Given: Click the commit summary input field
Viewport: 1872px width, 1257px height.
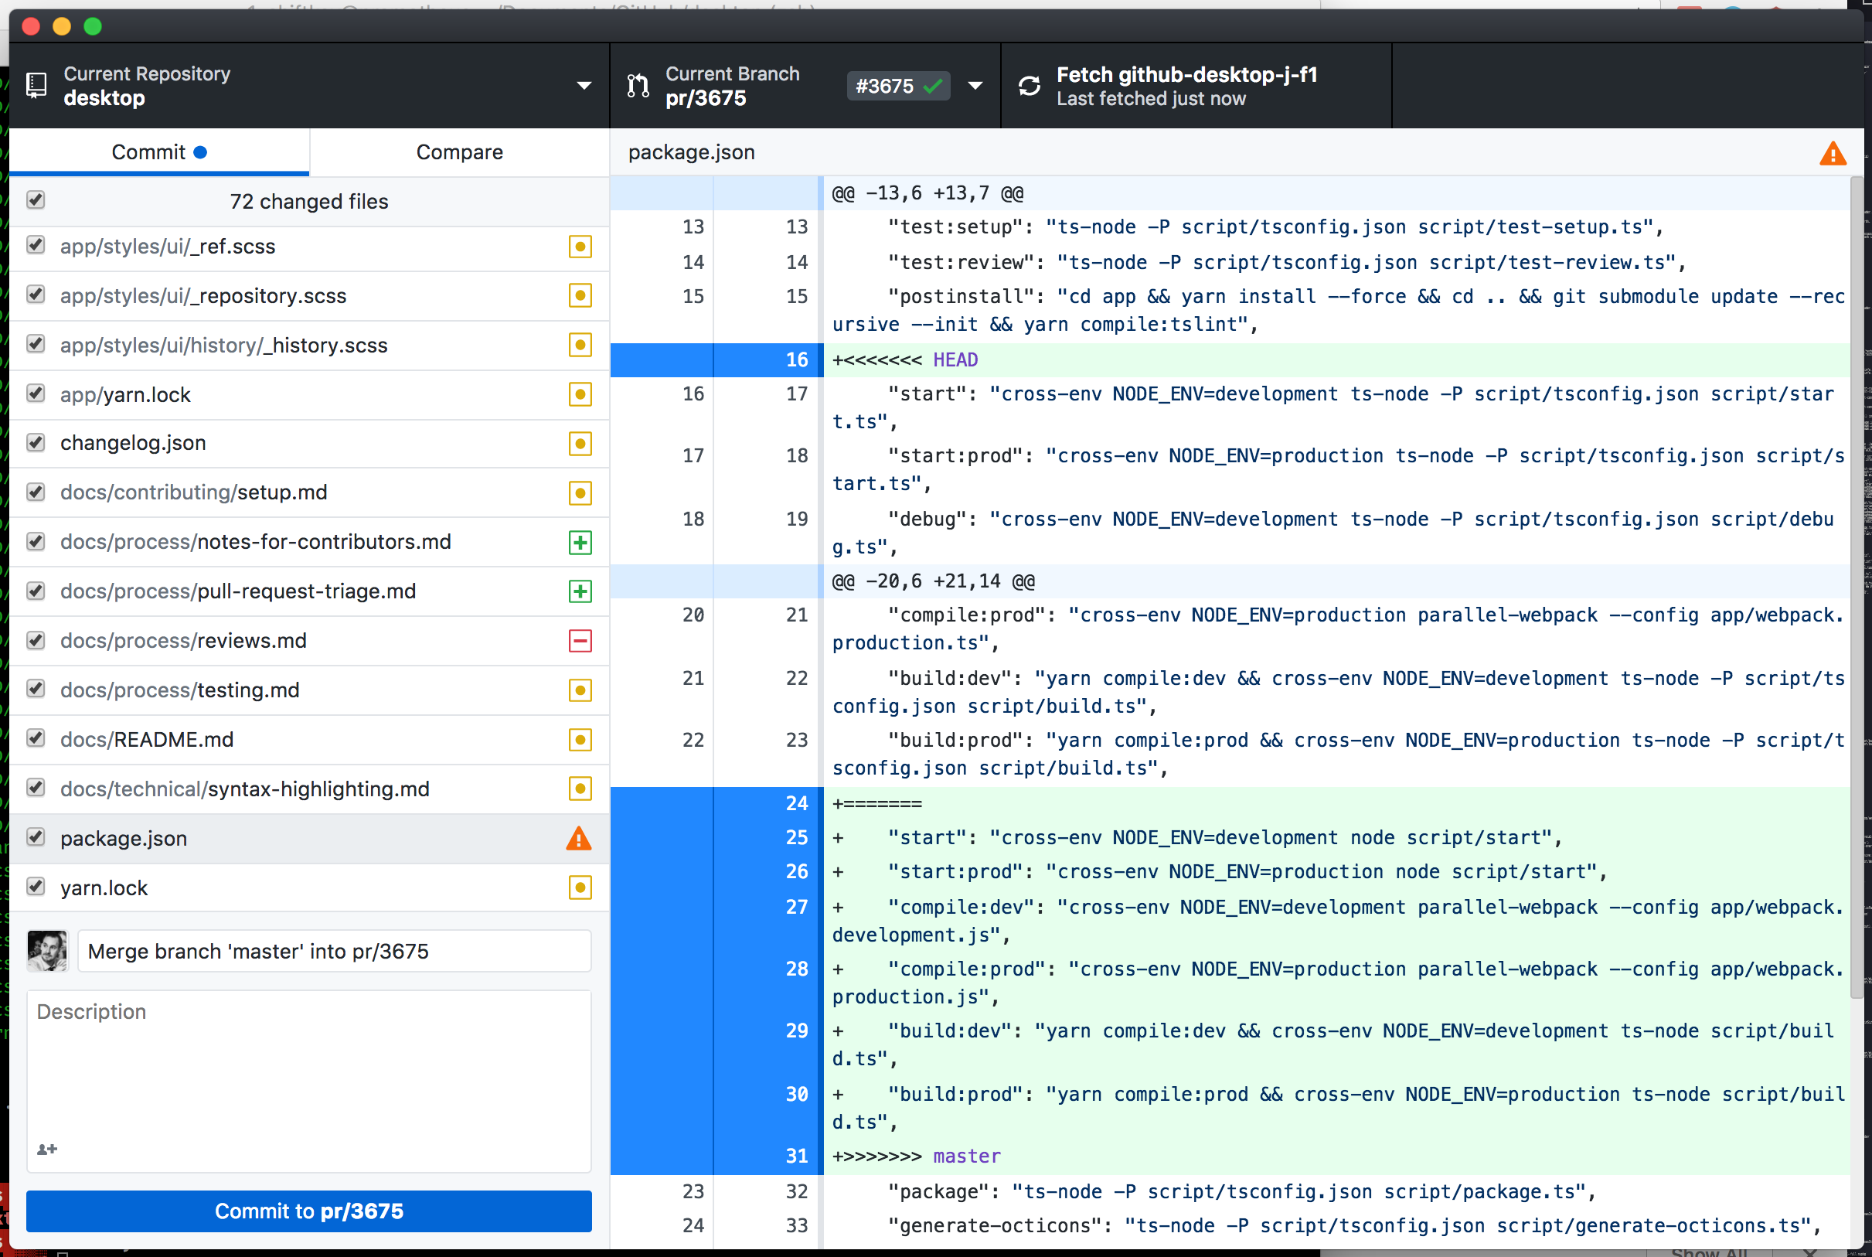Looking at the screenshot, I should 334,951.
